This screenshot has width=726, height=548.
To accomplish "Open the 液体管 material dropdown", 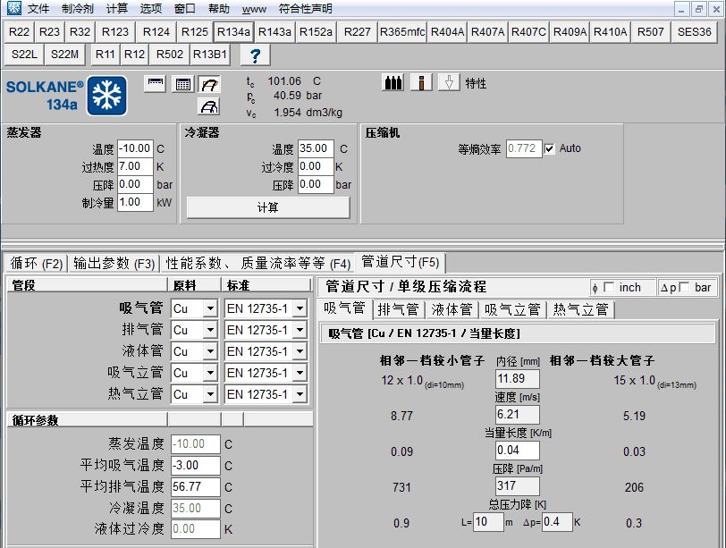I will point(211,350).
